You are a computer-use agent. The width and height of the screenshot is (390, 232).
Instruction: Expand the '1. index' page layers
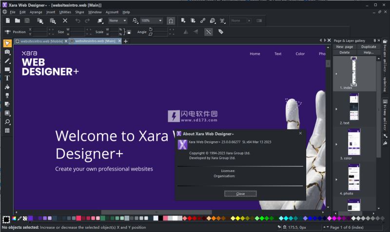(x=336, y=74)
